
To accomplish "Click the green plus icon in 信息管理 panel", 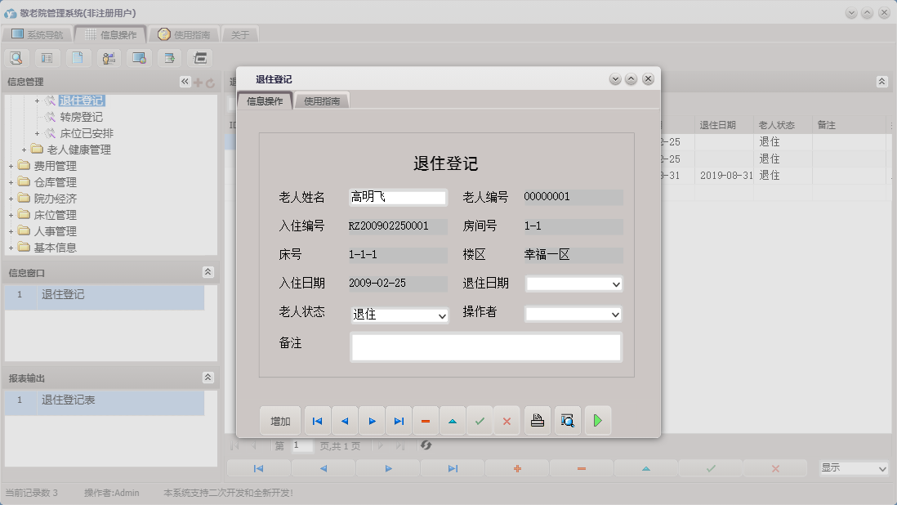I will (x=199, y=81).
